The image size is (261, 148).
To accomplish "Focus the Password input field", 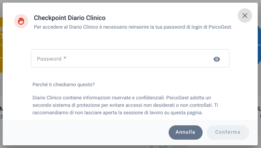I will point(130,58).
